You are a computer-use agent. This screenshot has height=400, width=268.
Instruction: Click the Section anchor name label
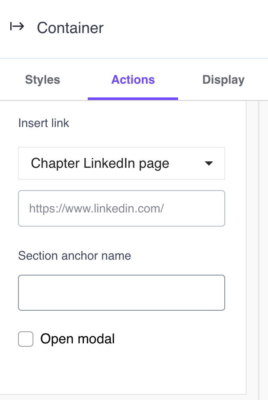click(74, 256)
